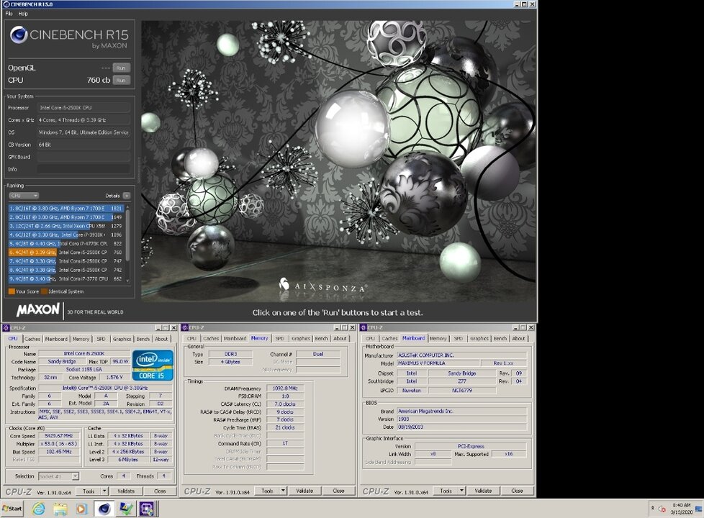Open CPU tab in the CPU-Z Memory window
The height and width of the screenshot is (518, 704).
pos(191,338)
